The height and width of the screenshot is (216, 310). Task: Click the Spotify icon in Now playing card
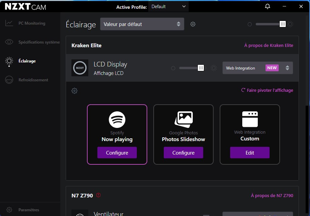[117, 119]
